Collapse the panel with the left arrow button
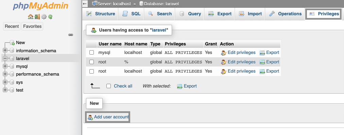The width and height of the screenshot is (344, 135). tap(85, 4)
